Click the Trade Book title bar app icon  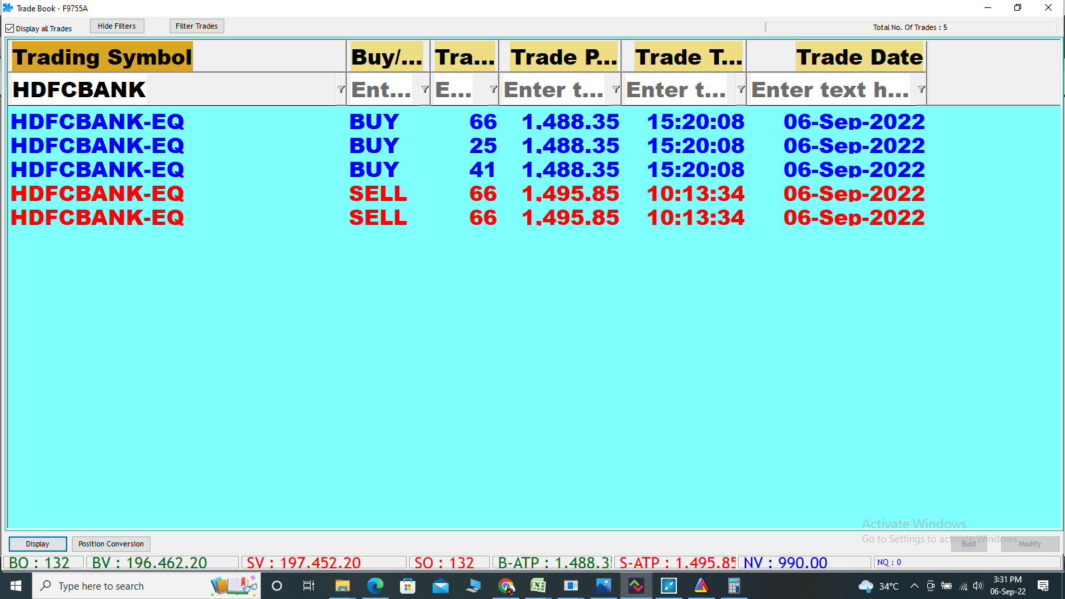8,8
